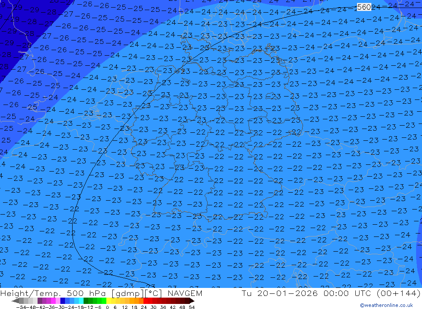Click the '-54' legend scale value
This screenshot has width=422, height=309.
[21, 307]
